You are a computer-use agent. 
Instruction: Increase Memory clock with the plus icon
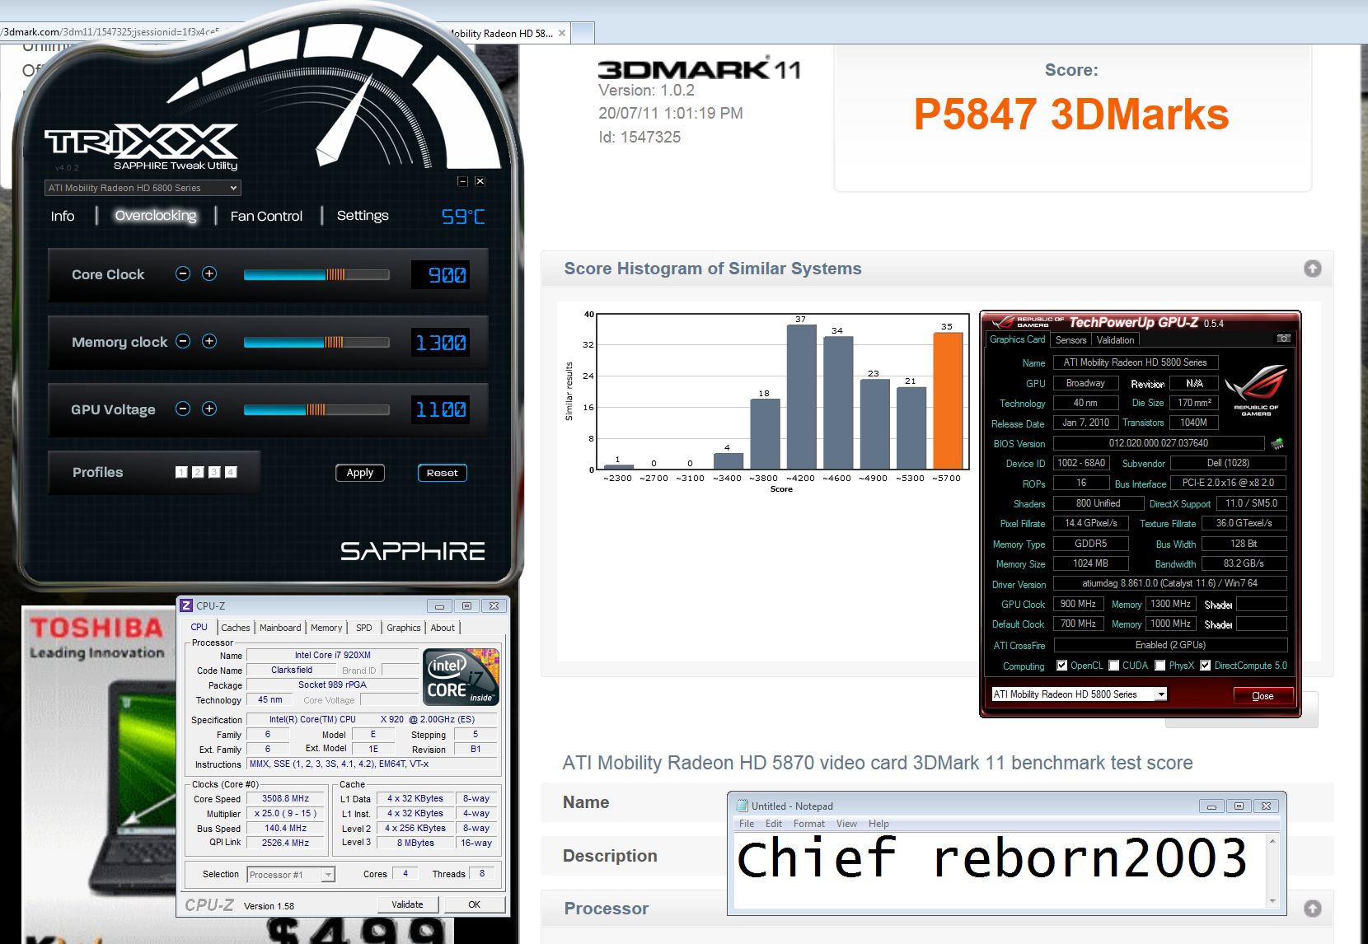(209, 341)
